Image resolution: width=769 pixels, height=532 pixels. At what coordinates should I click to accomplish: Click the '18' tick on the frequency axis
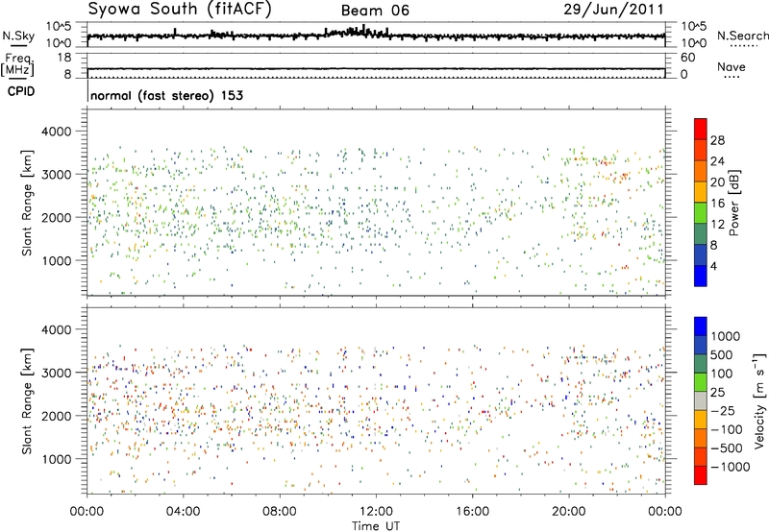(x=63, y=58)
